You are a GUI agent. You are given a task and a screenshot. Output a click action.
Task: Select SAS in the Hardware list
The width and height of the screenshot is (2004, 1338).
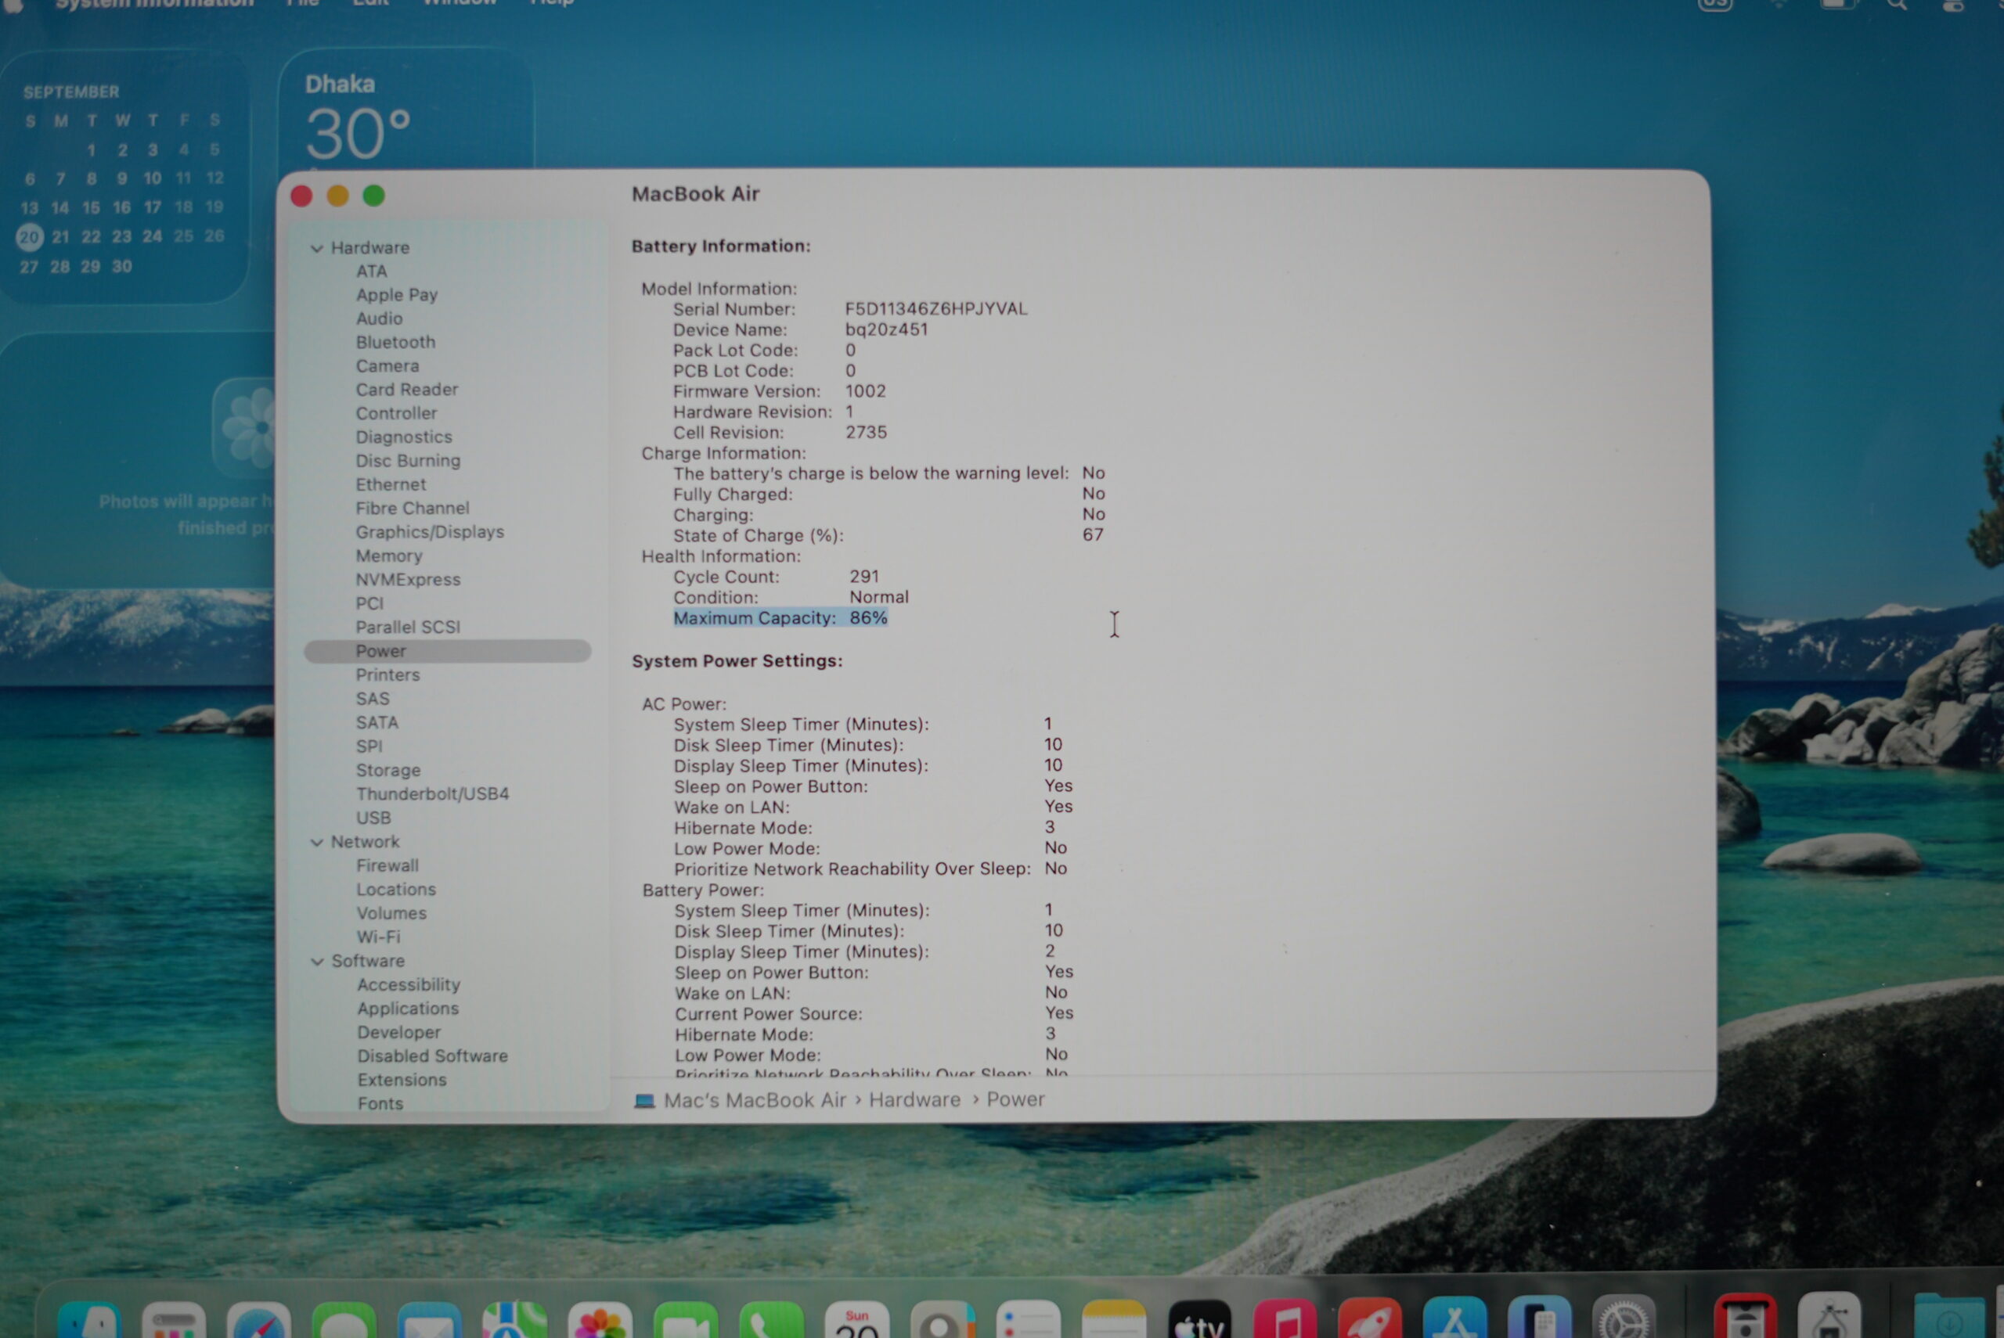point(372,699)
